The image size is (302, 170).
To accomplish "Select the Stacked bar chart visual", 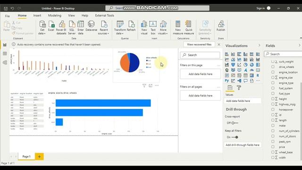I will (x=226, y=54).
